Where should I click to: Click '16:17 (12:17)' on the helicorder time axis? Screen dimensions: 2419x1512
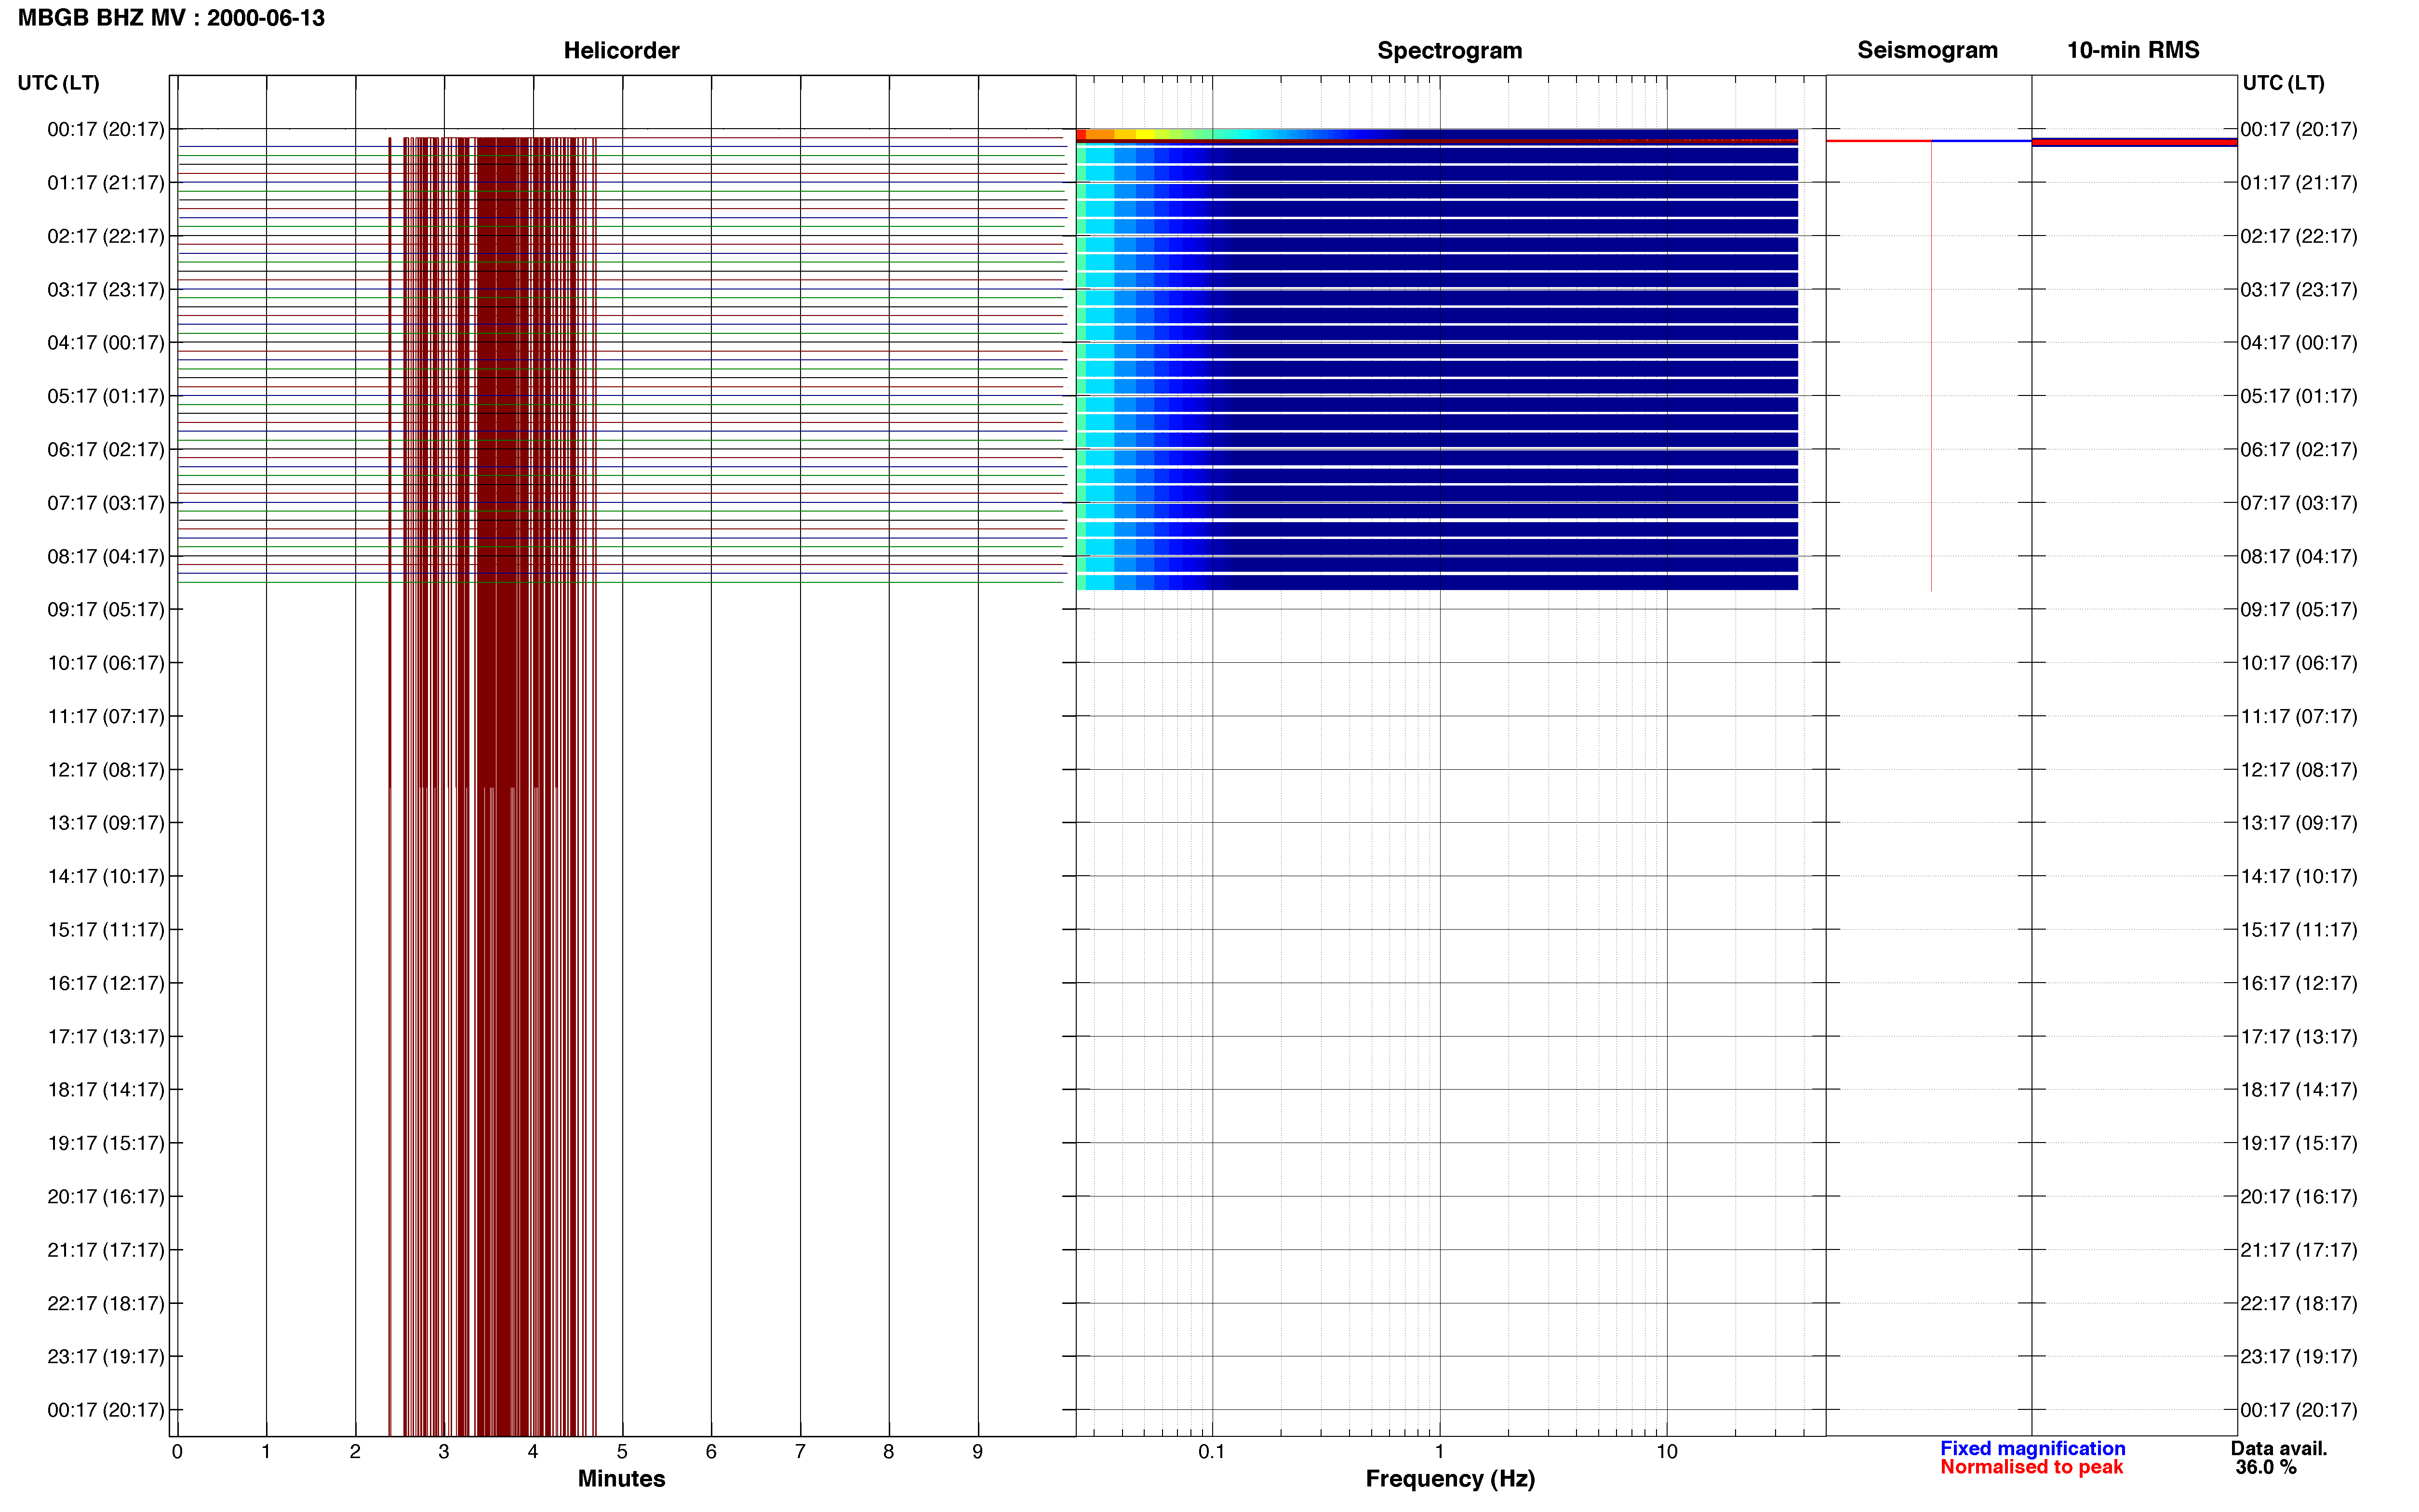pyautogui.click(x=105, y=983)
